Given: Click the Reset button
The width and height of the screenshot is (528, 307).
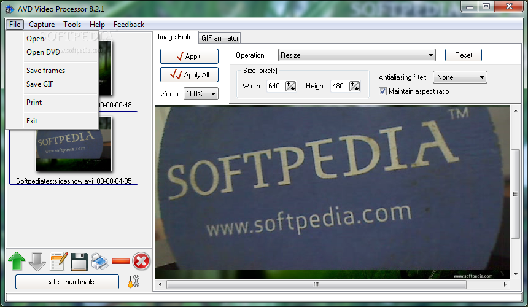Looking at the screenshot, I should coord(464,55).
